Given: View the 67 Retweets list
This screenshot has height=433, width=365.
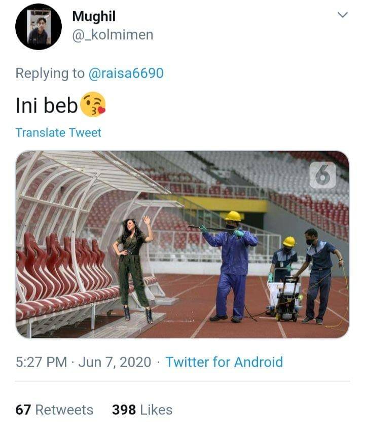Looking at the screenshot, I should coord(54,410).
